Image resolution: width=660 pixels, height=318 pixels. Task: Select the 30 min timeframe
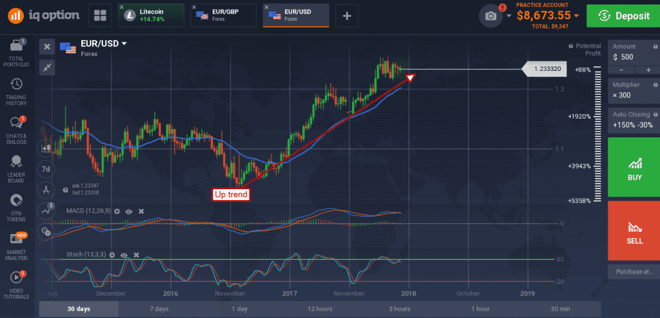point(561,309)
